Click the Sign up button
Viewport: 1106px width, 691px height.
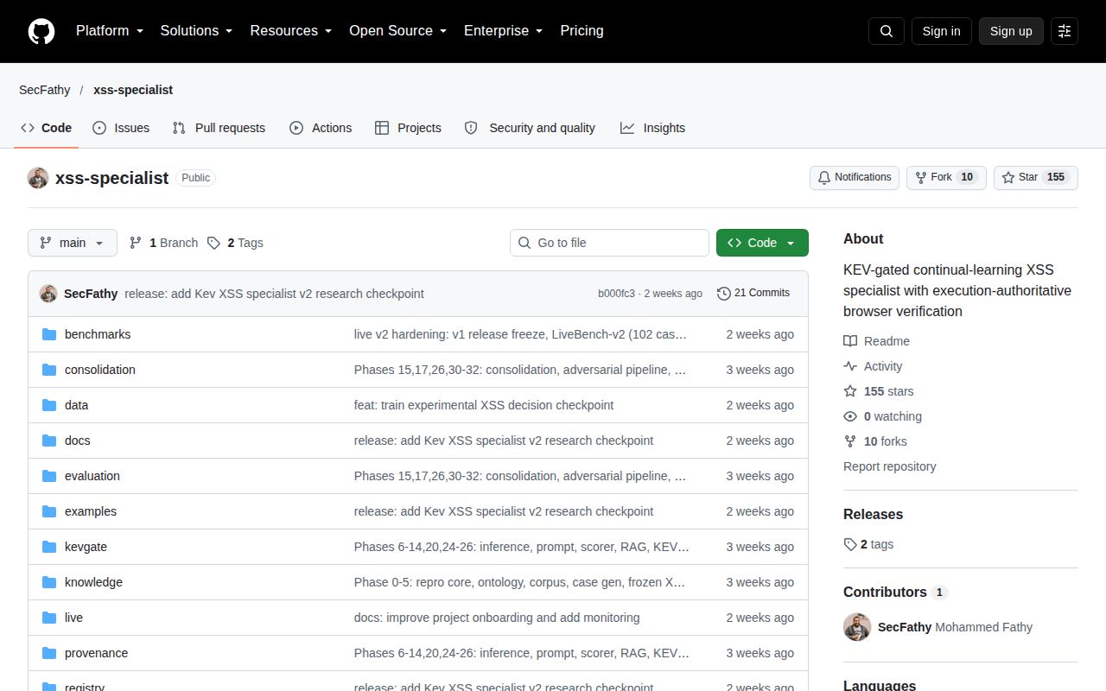1011,31
